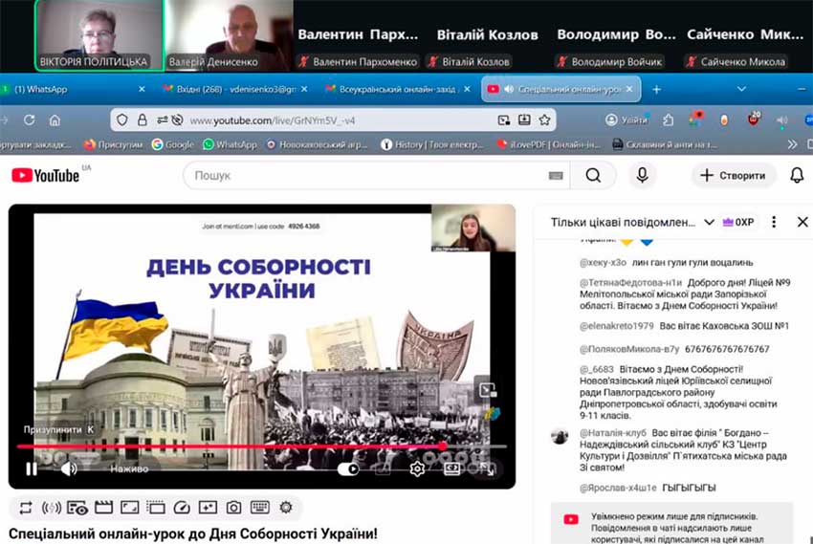Viewport: 813px width, 544px height.
Task: Open a new browser tab
Action: point(656,89)
